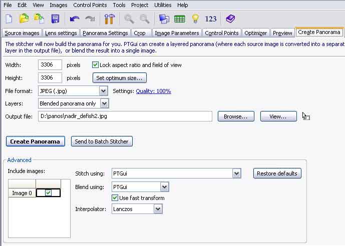Open the View menu
The width and height of the screenshot is (345, 246).
tap(38, 5)
